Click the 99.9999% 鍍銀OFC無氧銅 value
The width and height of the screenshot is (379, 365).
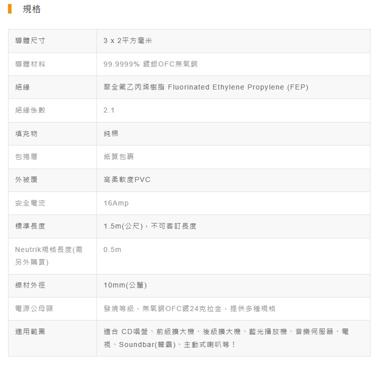pyautogui.click(x=150, y=64)
